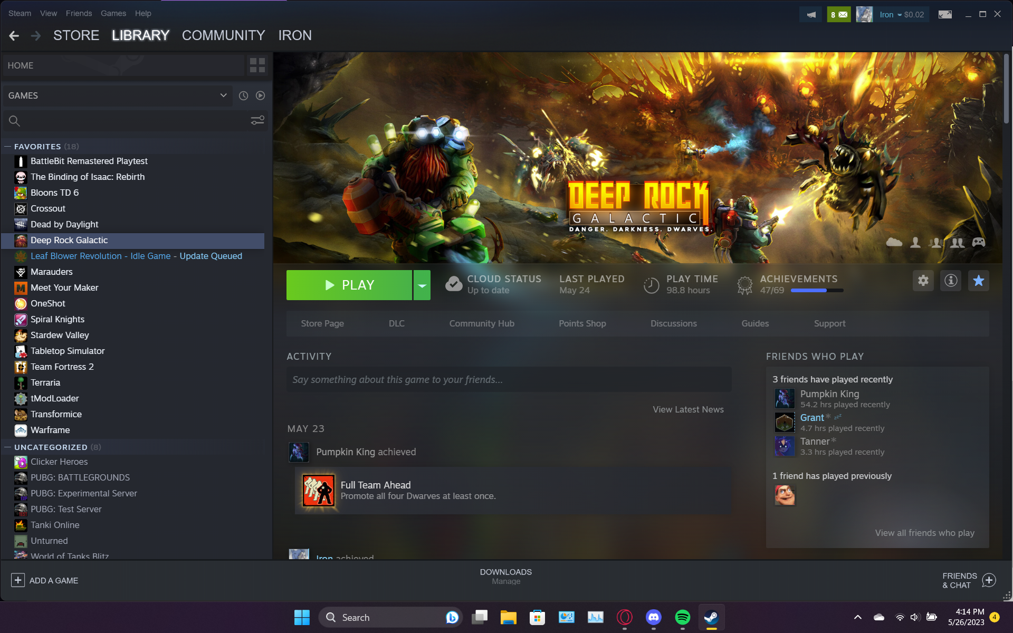Collapse the Favorites category
This screenshot has height=633, width=1013.
[7, 147]
